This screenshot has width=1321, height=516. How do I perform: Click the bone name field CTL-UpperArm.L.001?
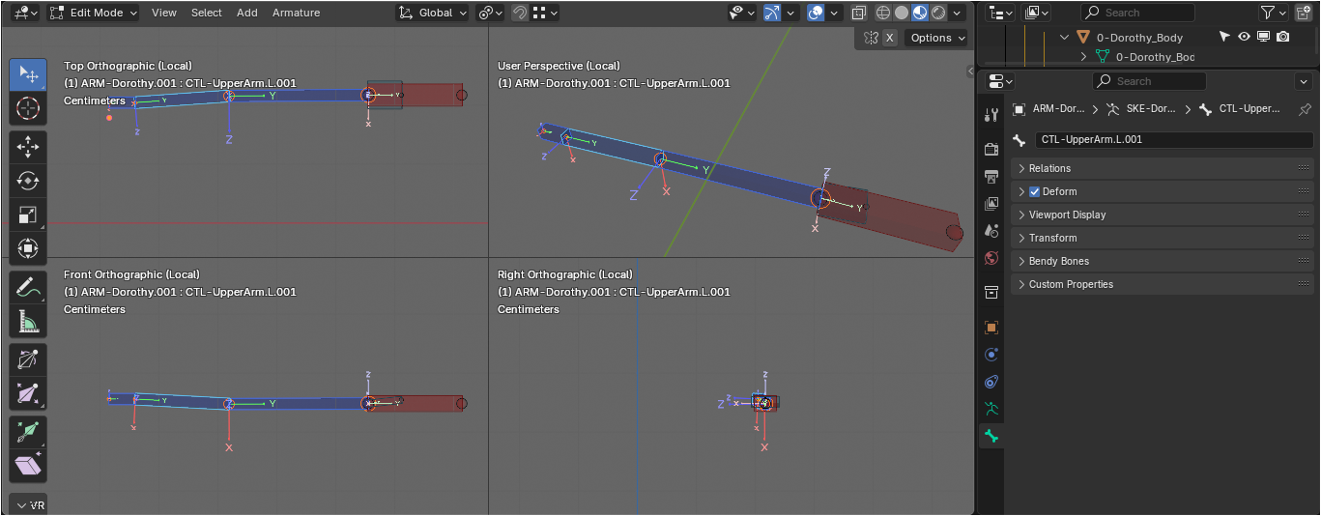click(x=1173, y=139)
